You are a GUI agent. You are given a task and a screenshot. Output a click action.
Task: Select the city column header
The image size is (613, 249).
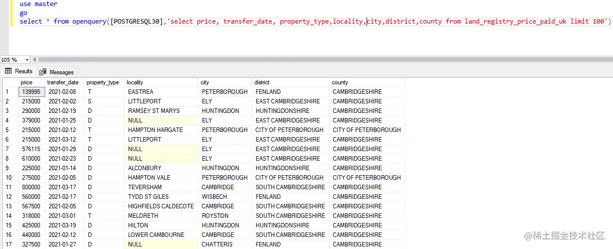tap(225, 82)
